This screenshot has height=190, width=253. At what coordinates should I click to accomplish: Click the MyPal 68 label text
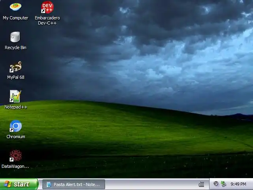[16, 77]
